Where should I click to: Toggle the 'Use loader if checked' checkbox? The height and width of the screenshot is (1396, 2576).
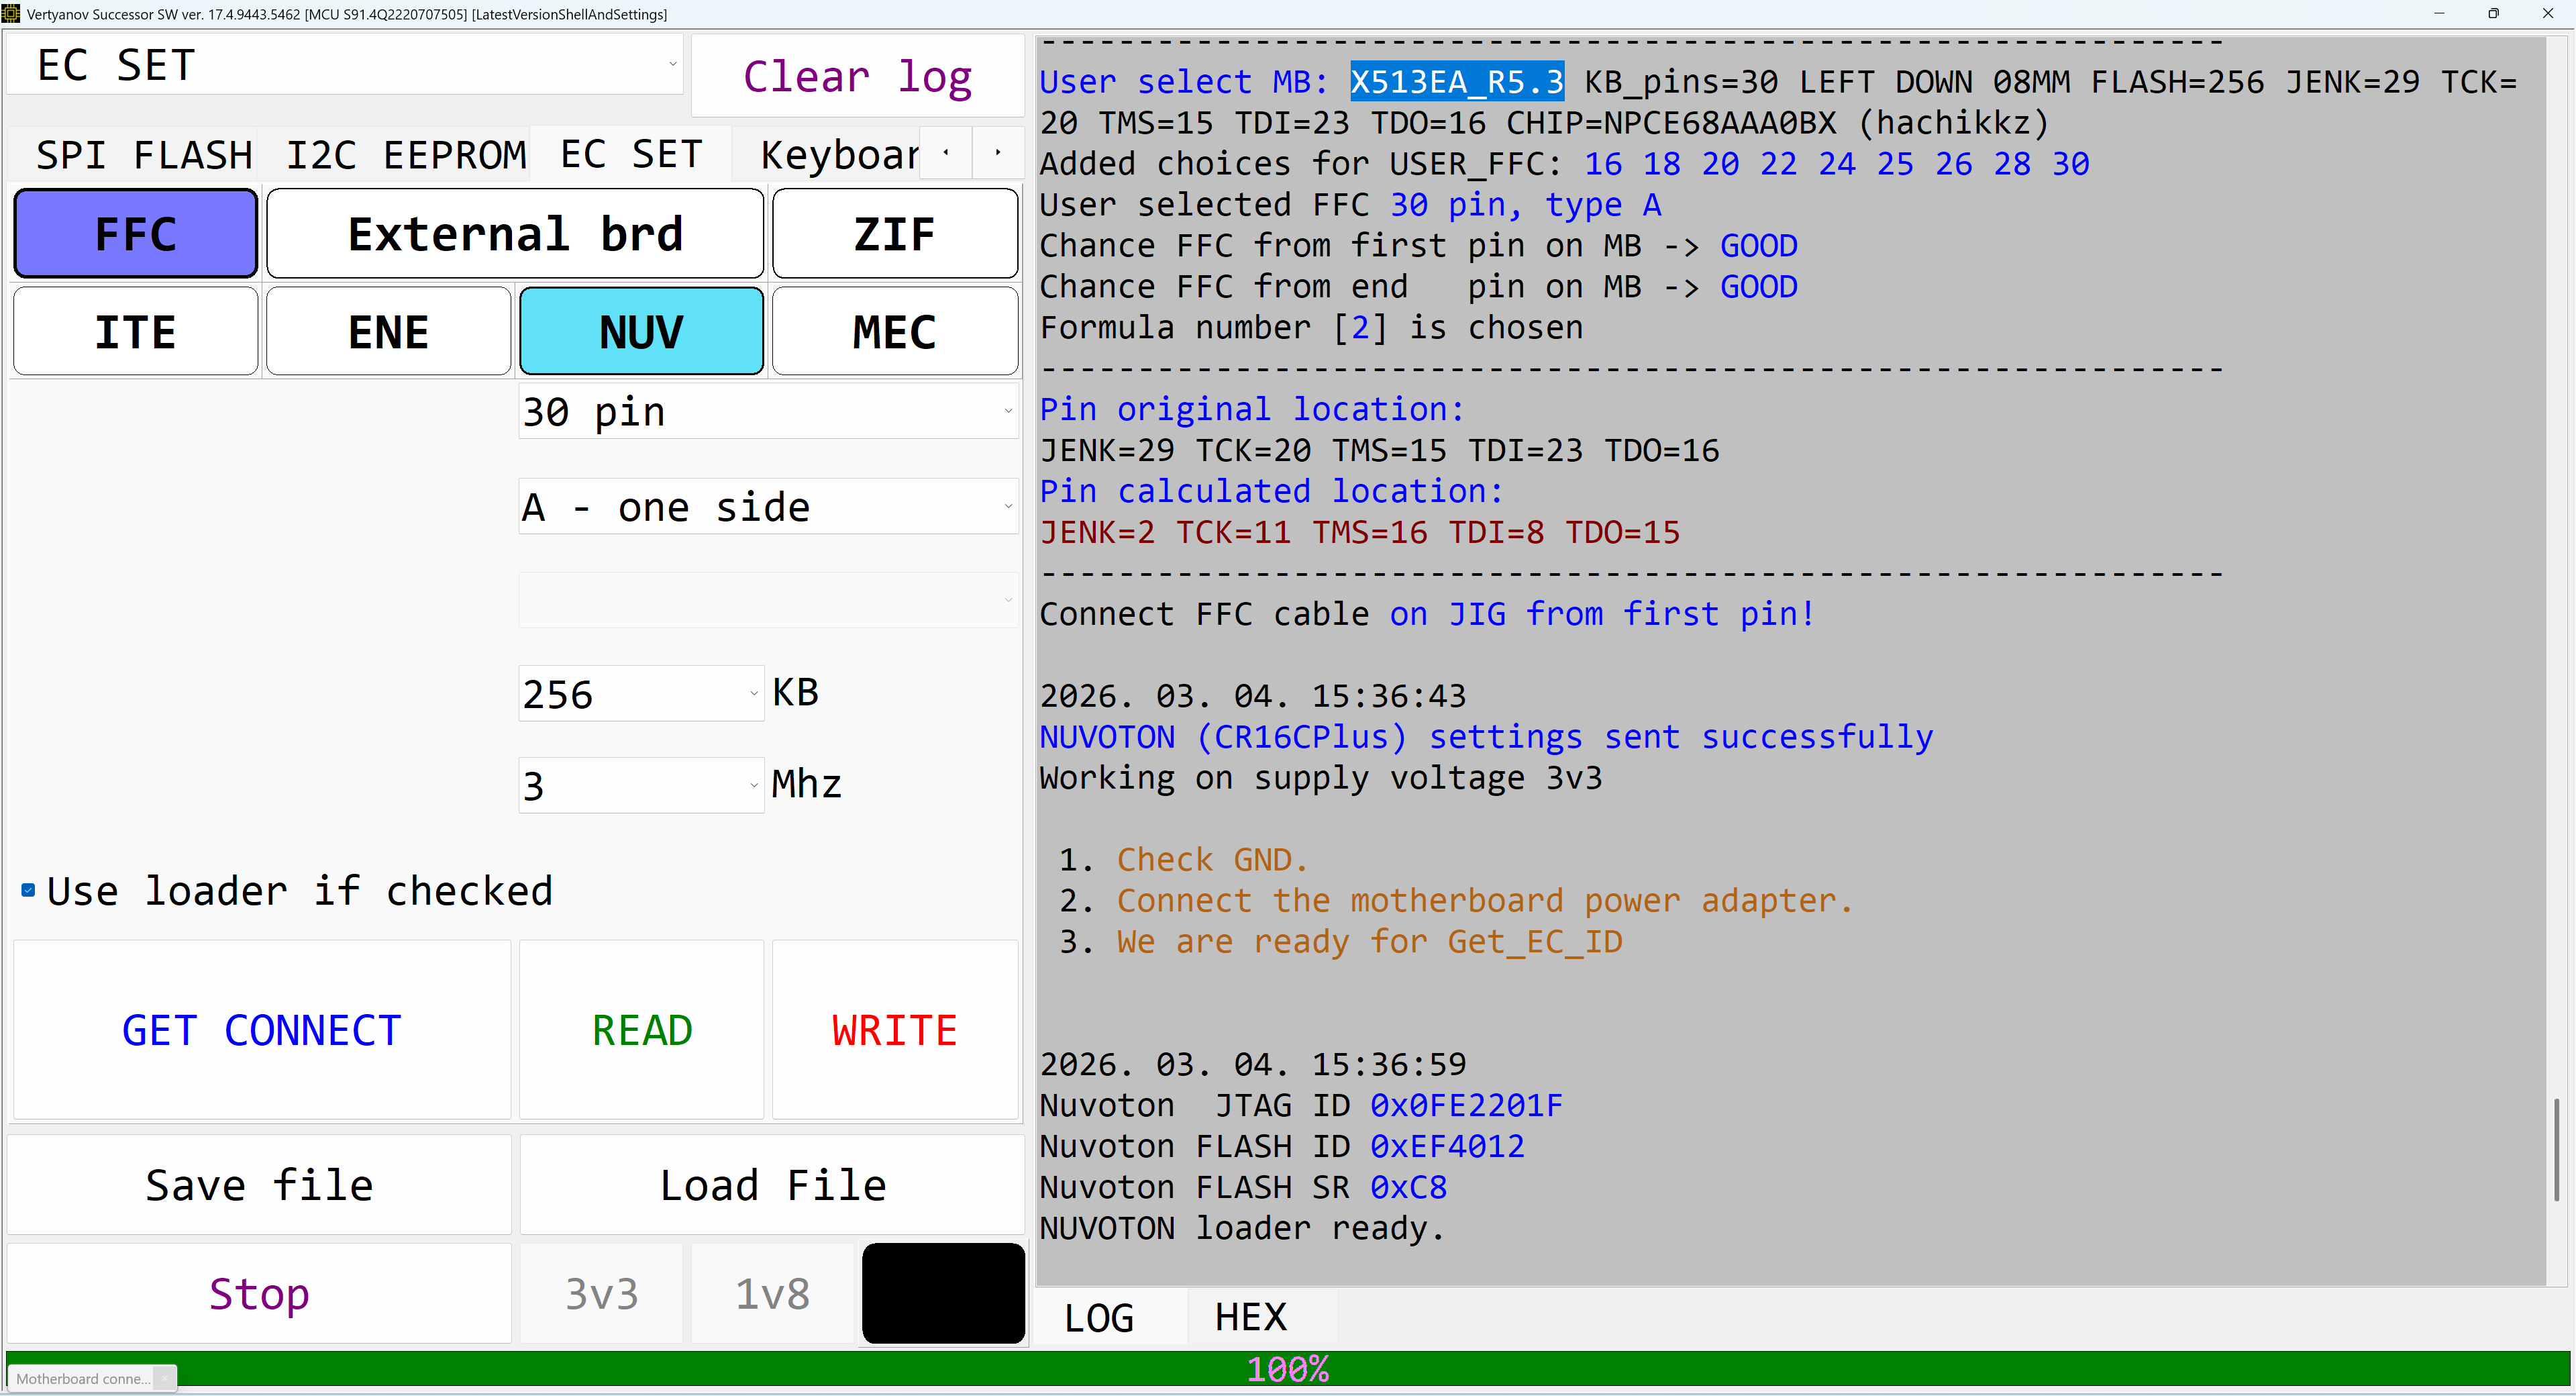pos(28,890)
